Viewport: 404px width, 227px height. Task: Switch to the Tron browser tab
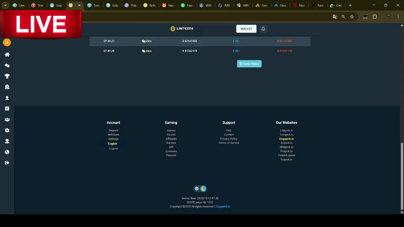point(37,5)
